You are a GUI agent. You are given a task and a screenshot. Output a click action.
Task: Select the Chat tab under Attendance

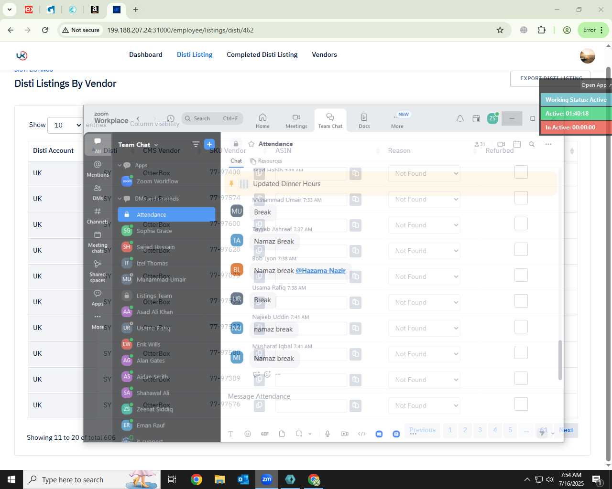pos(236,161)
